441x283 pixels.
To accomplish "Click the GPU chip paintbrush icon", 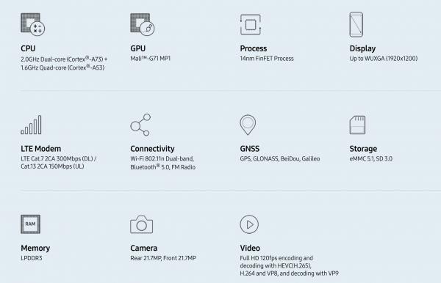I will tap(143, 24).
